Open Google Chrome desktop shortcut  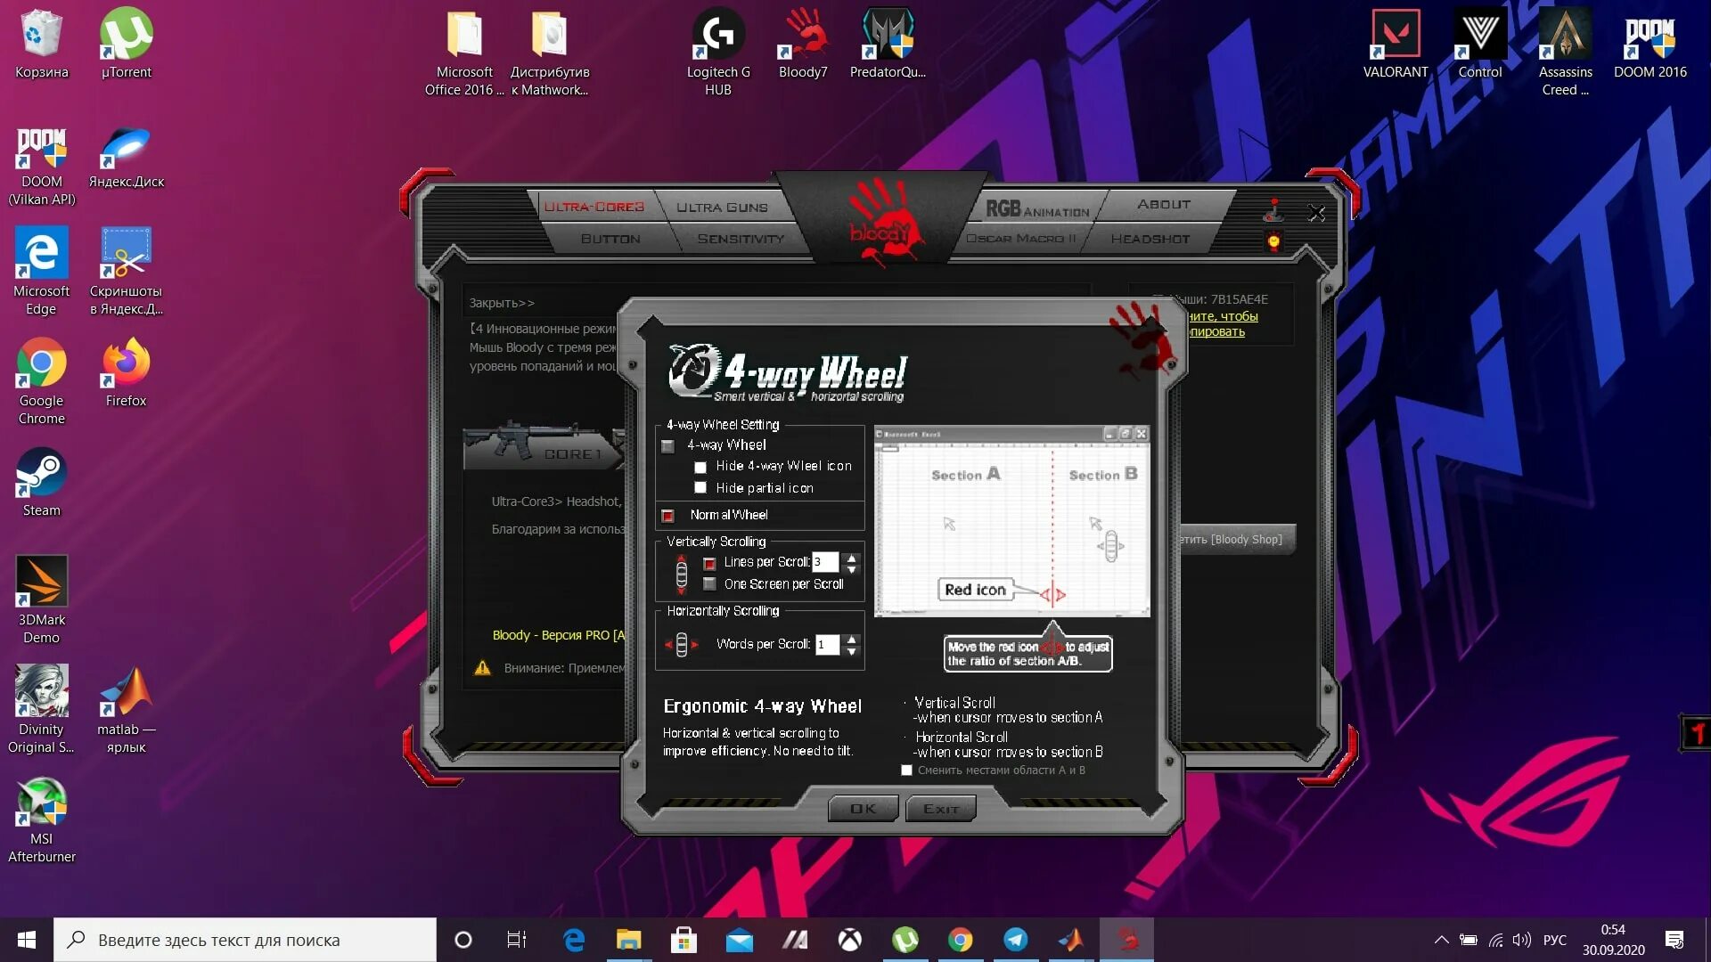coord(41,380)
